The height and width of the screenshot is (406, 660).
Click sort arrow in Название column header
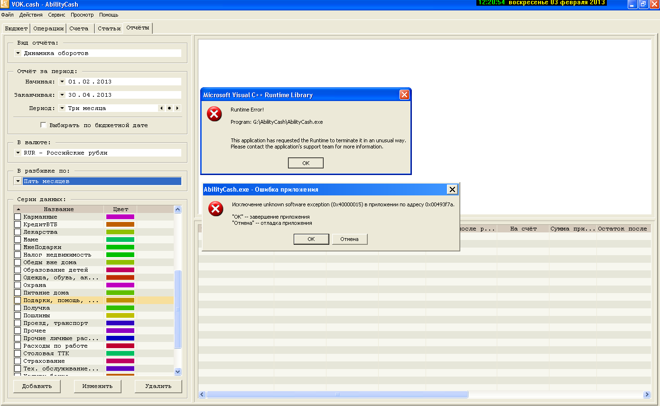19,209
